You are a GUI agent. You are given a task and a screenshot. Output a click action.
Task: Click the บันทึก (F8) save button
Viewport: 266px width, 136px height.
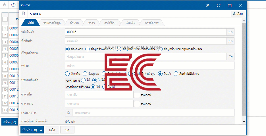click(30, 130)
